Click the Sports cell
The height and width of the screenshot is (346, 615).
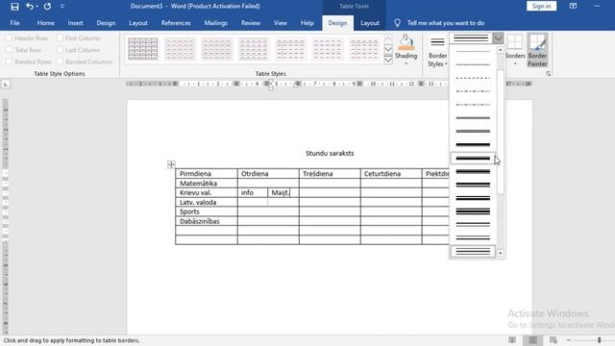[x=207, y=211]
